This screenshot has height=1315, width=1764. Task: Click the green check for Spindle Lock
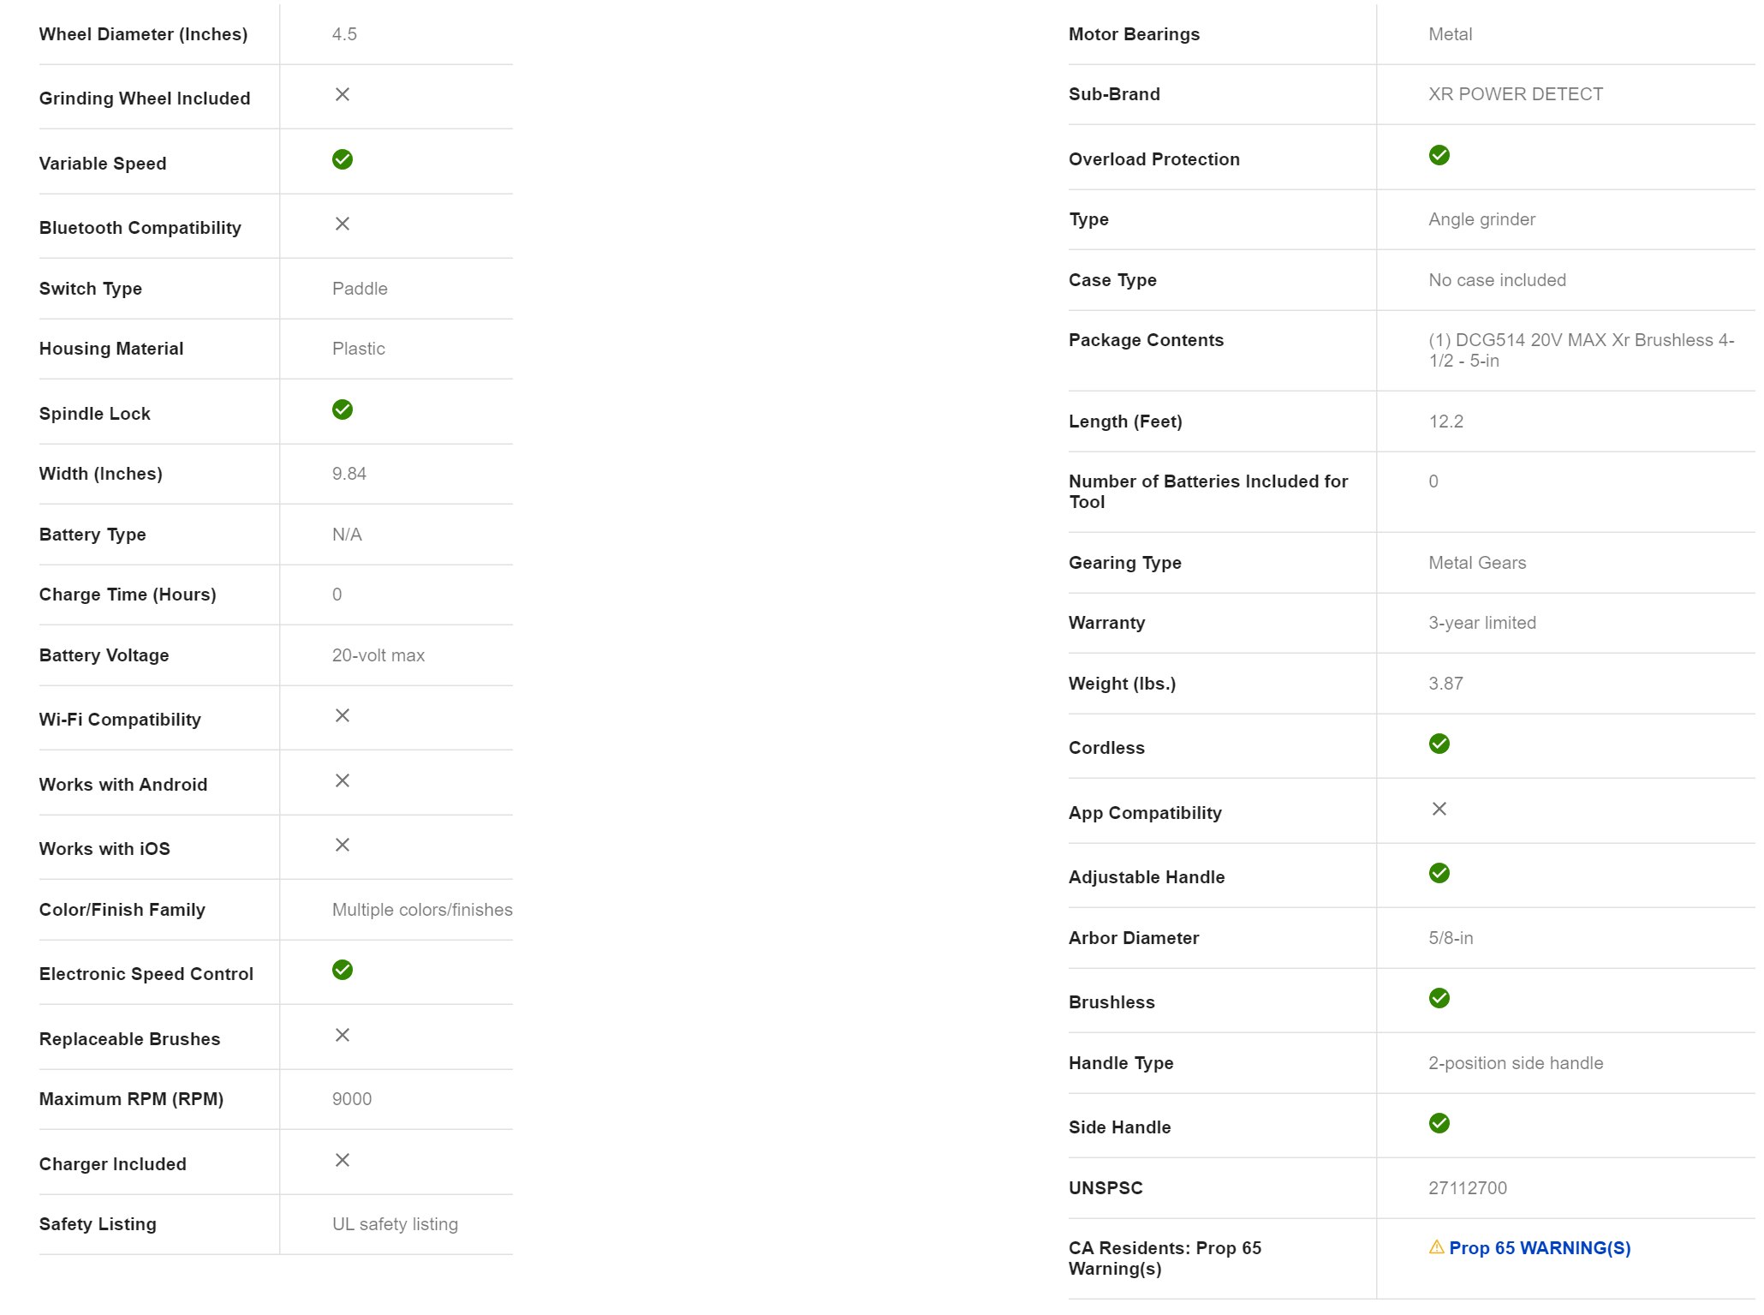tap(343, 409)
